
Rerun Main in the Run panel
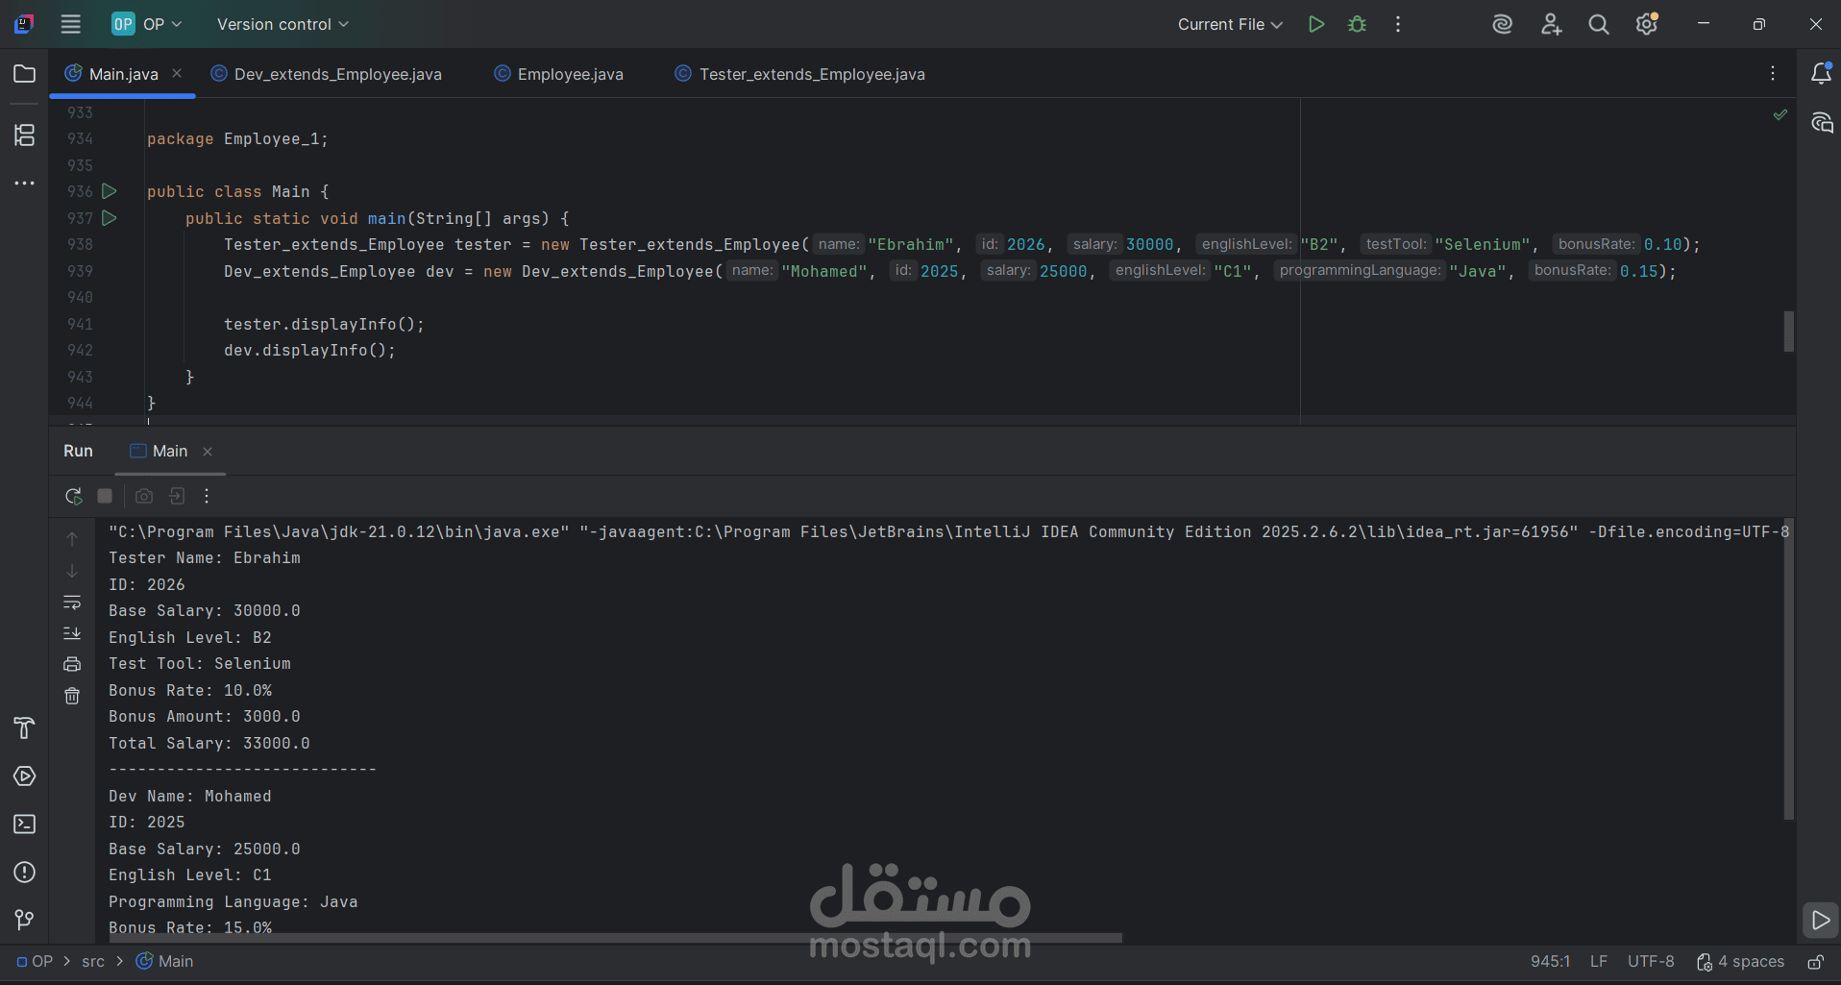(73, 496)
